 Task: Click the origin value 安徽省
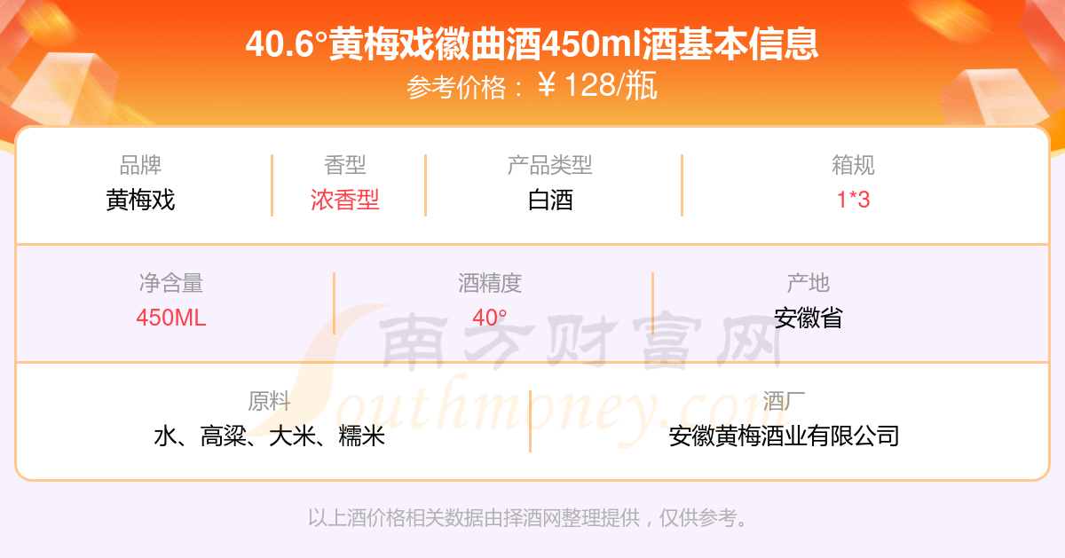[x=809, y=318]
